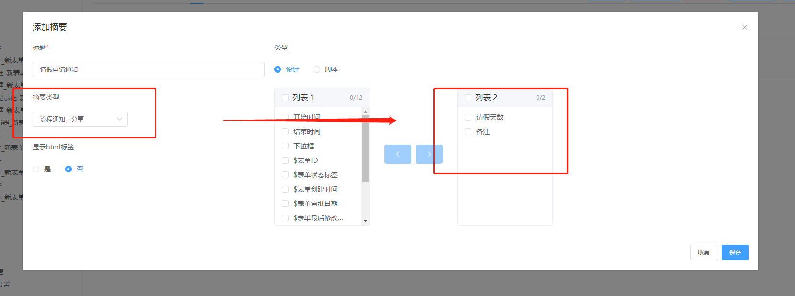The image size is (795, 296).
Task: Tick the $表单ID checkbox
Action: click(285, 160)
